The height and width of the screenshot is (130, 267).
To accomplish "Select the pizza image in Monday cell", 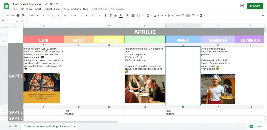I will (x=42, y=88).
